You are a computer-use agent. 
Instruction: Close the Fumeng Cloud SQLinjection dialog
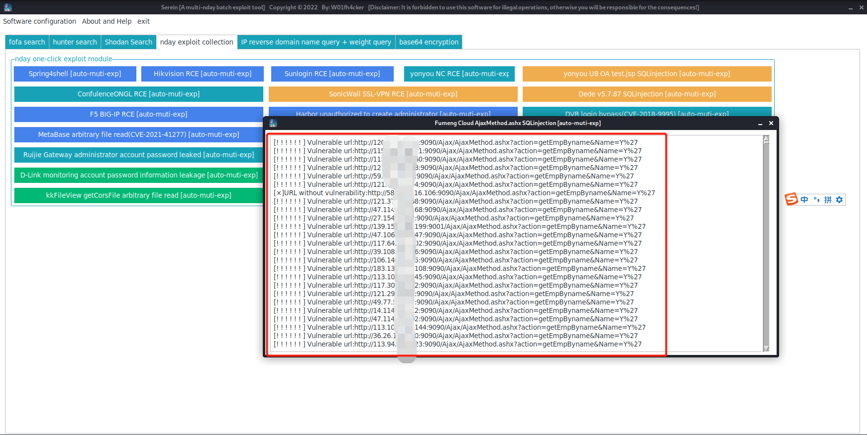[771, 123]
